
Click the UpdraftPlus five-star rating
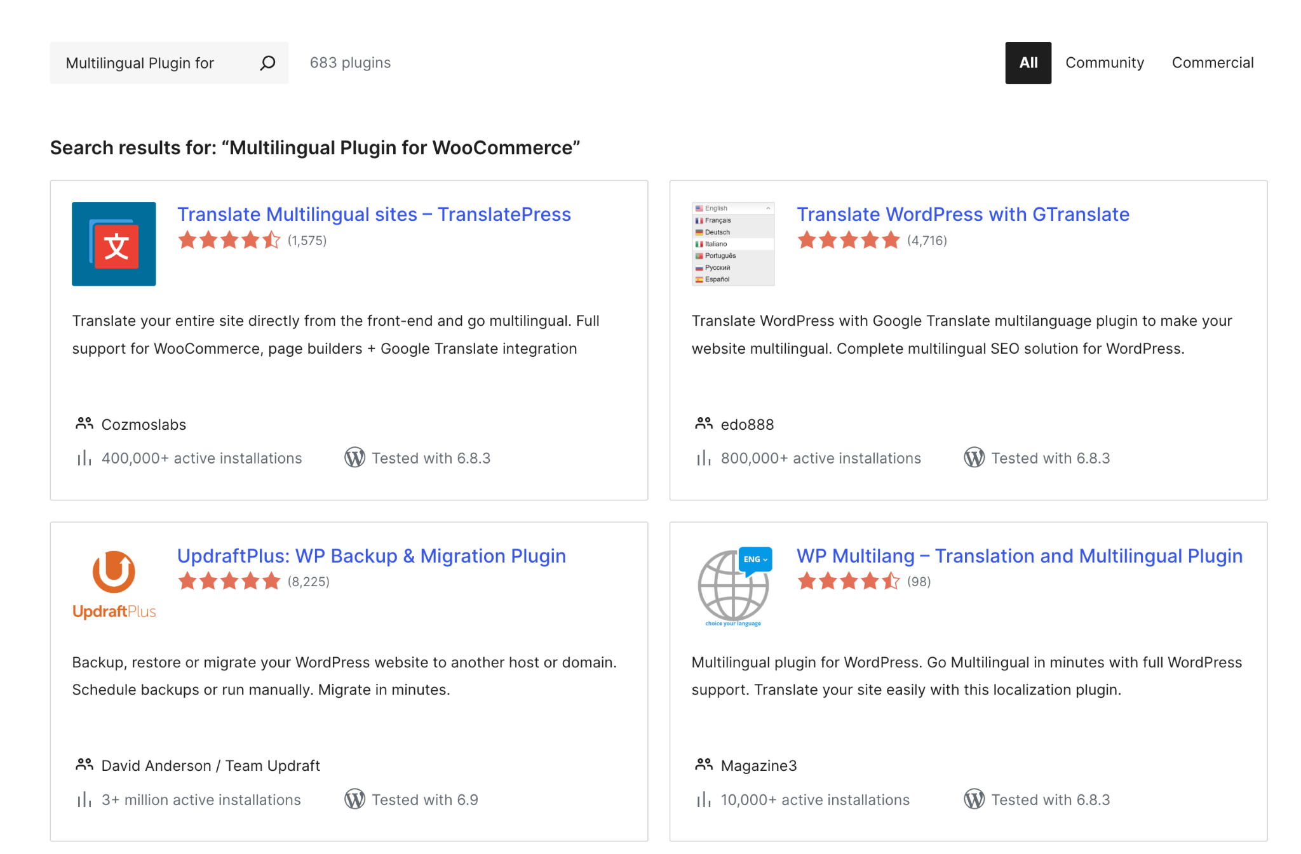[229, 582]
